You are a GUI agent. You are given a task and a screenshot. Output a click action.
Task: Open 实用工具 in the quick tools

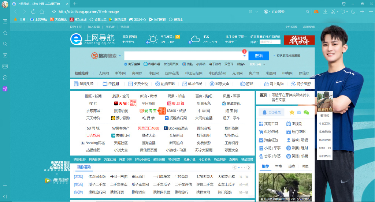coord(268,124)
